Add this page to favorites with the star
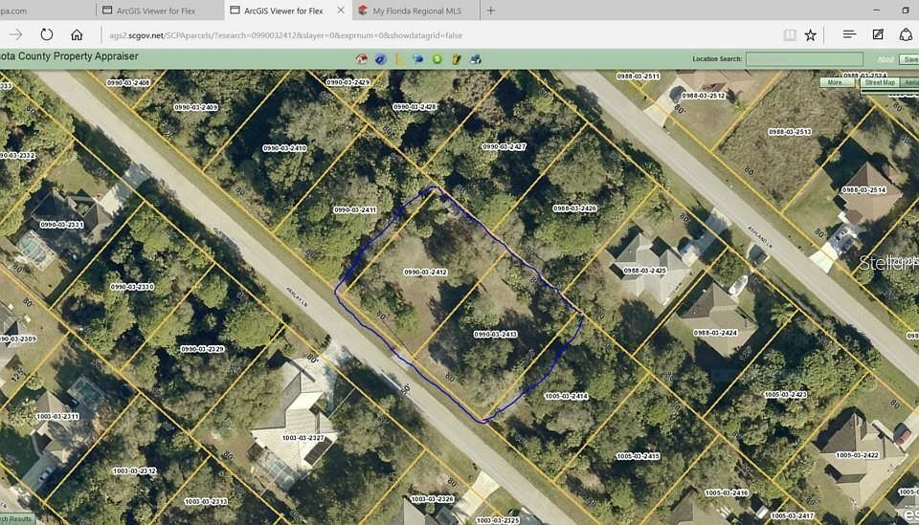The height and width of the screenshot is (525, 919). [x=811, y=35]
